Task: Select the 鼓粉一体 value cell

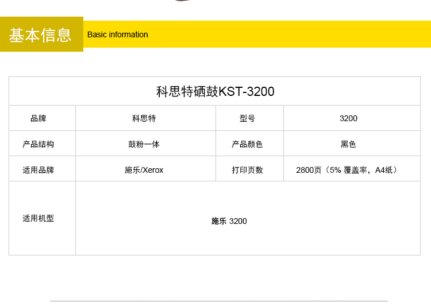Action: (144, 144)
